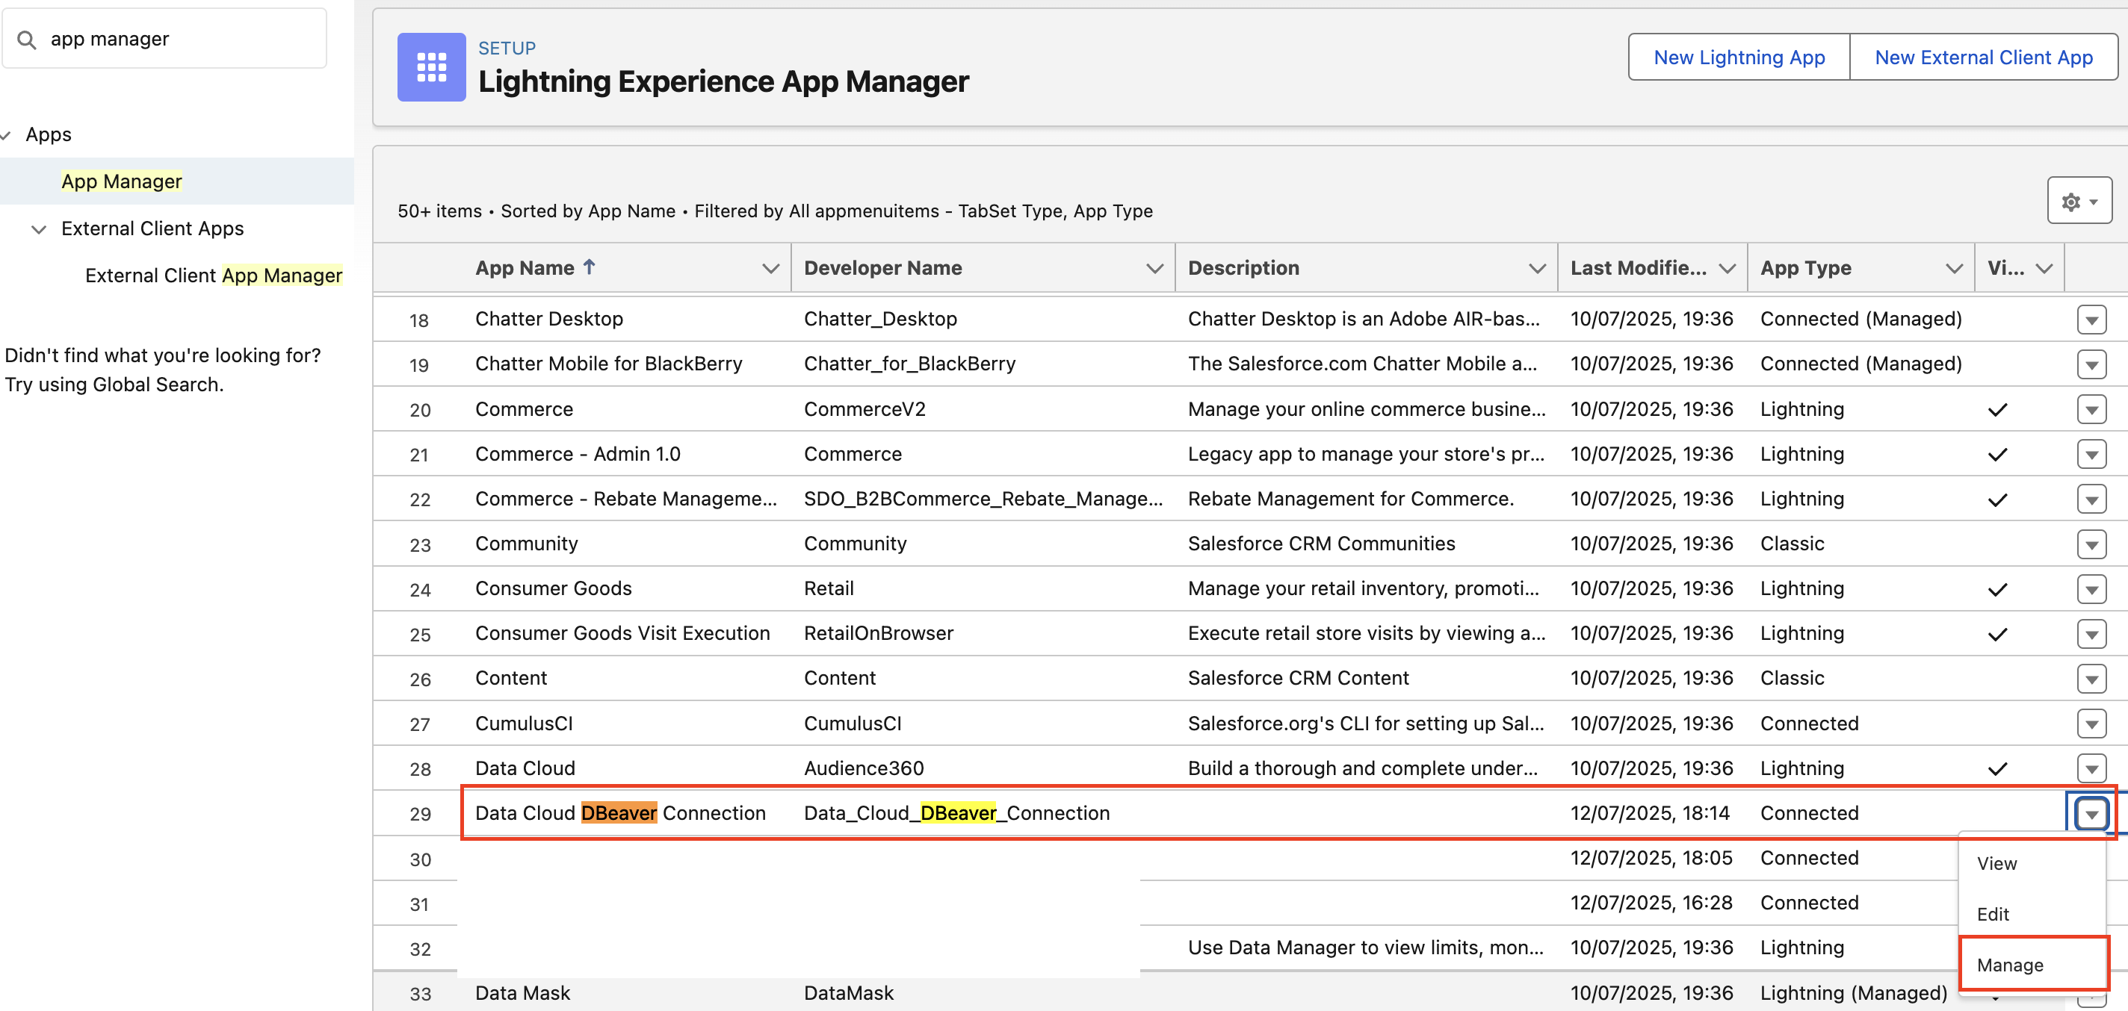Open the App Type column dropdown chevron
2128x1011 pixels.
pyautogui.click(x=1953, y=268)
